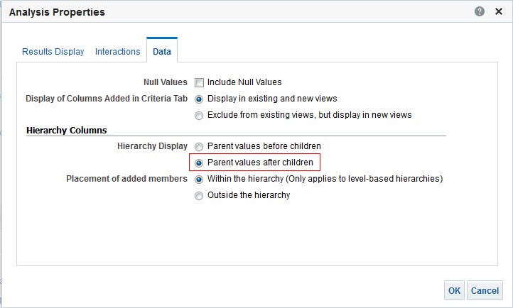Viewport: 513px width, 308px height.
Task: Click the Analysis Properties title text
Action: pyautogui.click(x=57, y=12)
